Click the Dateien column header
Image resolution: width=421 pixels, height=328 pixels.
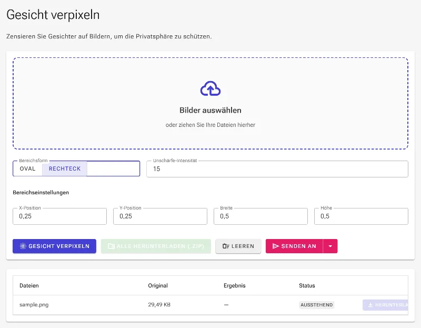29,285
